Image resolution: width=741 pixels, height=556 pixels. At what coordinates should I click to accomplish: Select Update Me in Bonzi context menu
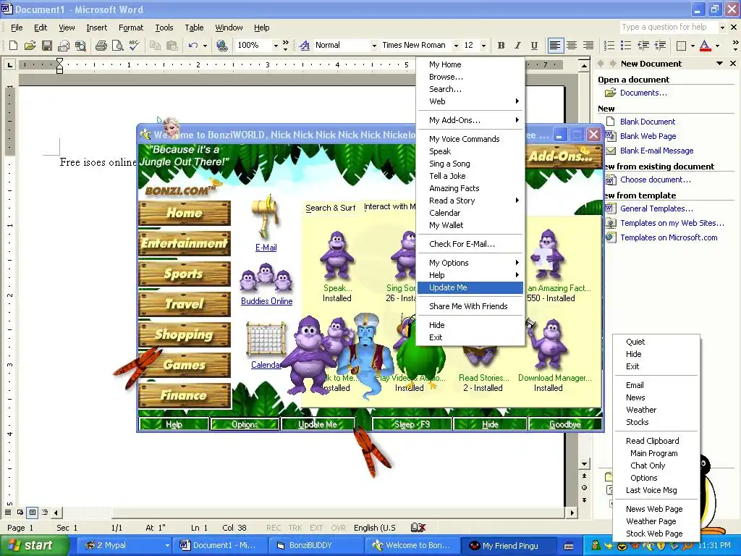pos(470,287)
